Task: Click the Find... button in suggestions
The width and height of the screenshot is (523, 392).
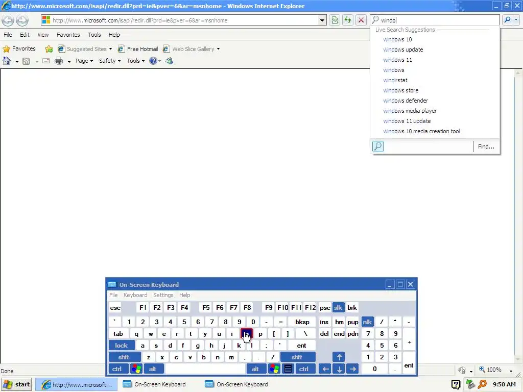Action: [x=486, y=146]
